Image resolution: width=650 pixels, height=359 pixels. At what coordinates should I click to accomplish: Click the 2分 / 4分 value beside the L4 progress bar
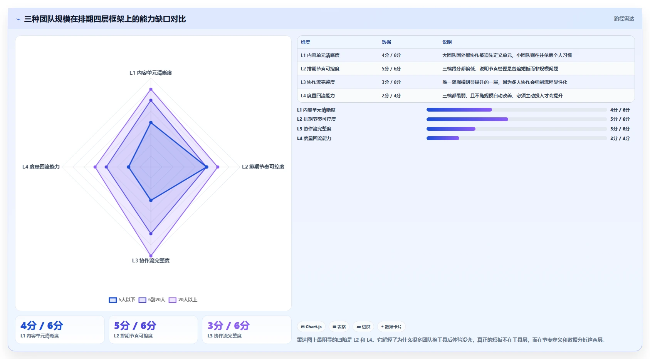(620, 138)
